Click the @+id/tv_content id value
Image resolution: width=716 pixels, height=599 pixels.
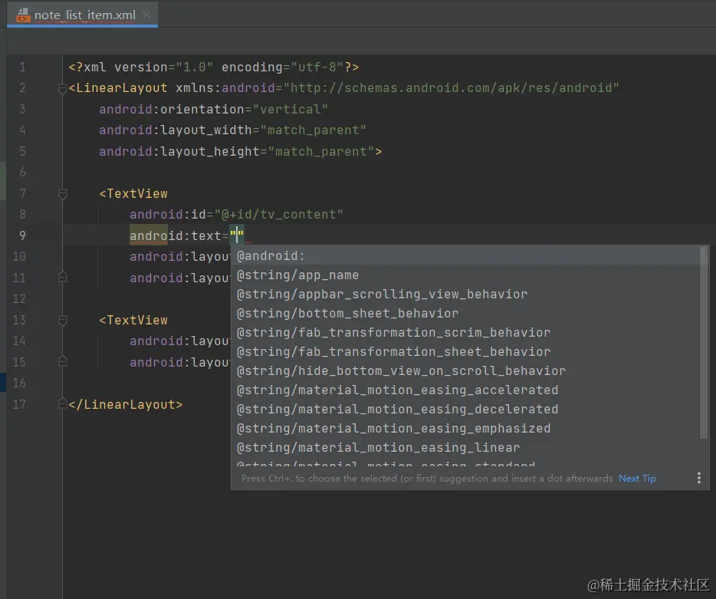pos(278,214)
